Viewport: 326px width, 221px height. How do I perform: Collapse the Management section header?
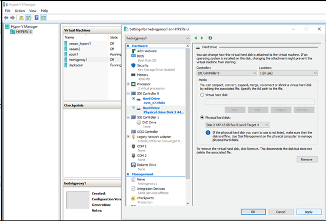pos(128,174)
